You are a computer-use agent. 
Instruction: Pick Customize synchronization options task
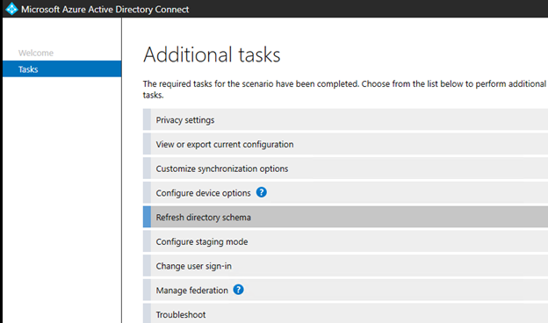[x=345, y=169]
